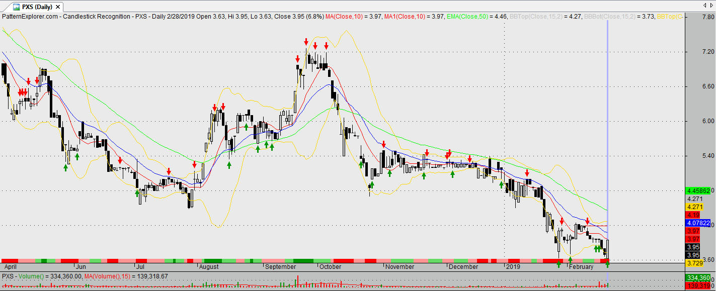This screenshot has height=291, width=716.
Task: Click the August label on the date axis
Action: (x=209, y=267)
